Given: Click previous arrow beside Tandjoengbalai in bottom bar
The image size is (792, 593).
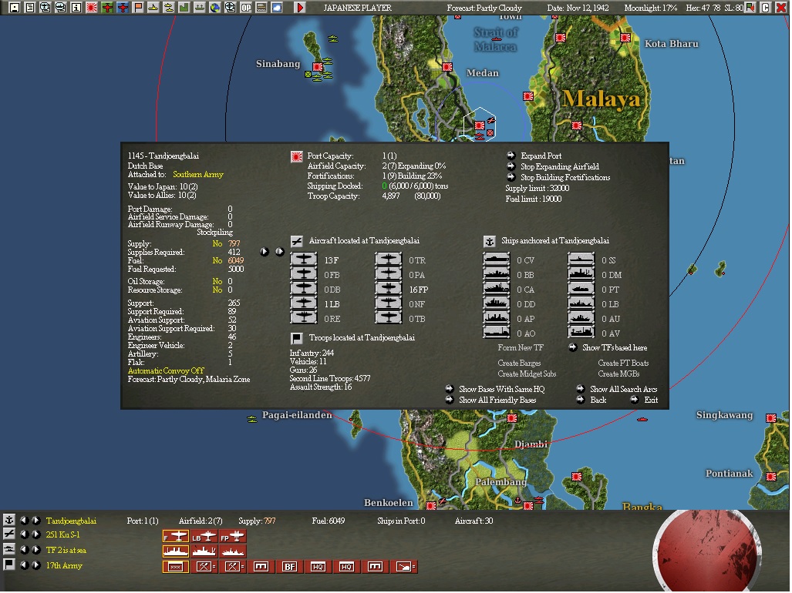Looking at the screenshot, I should [24, 520].
